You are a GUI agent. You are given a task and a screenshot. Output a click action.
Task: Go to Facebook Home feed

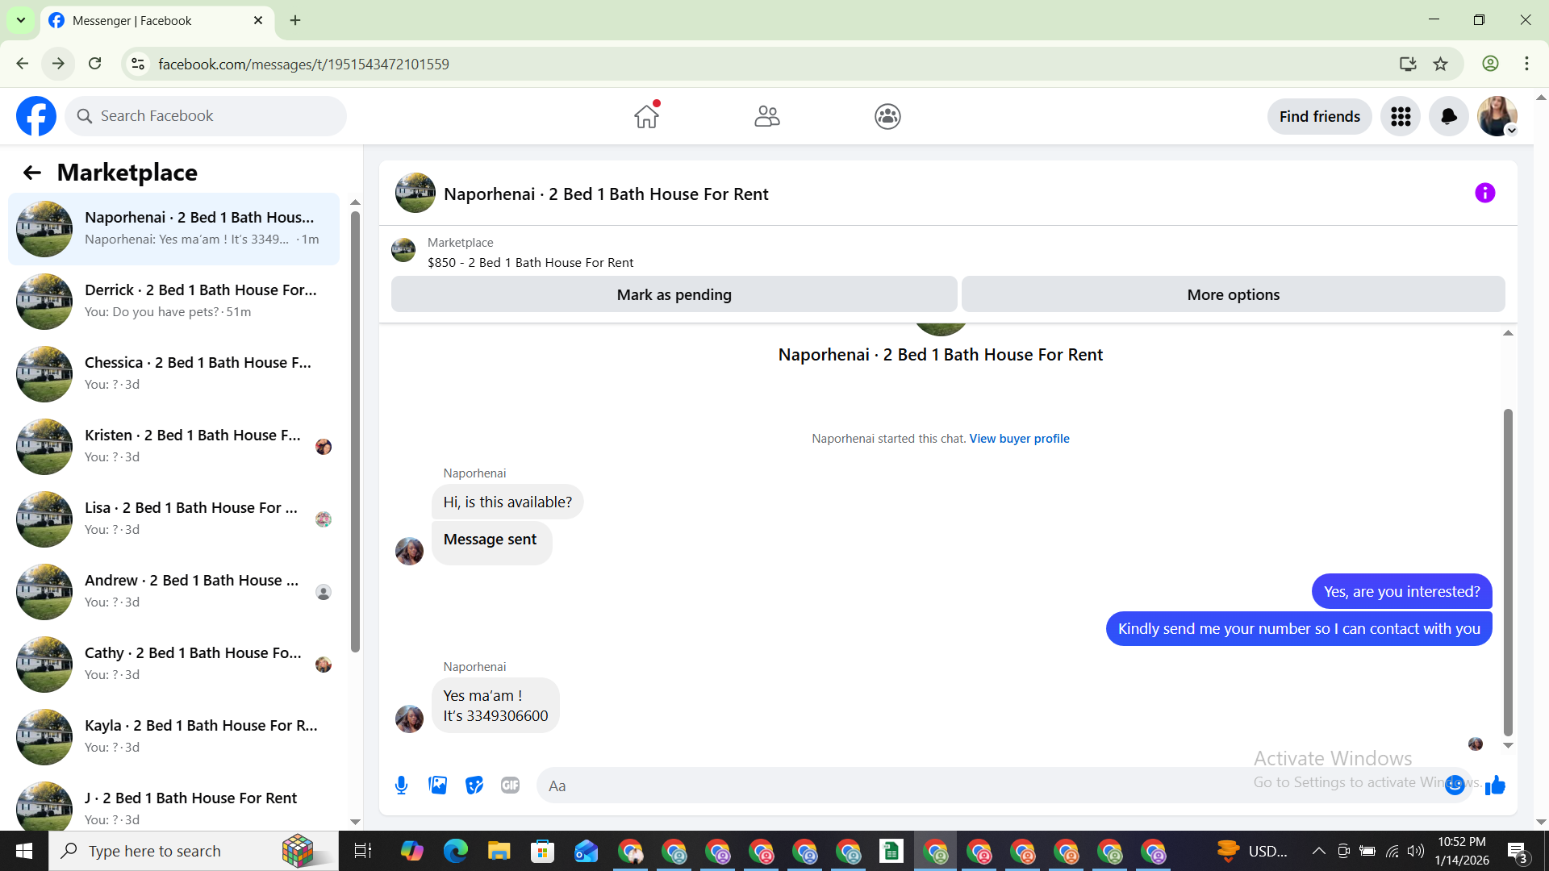click(x=646, y=117)
